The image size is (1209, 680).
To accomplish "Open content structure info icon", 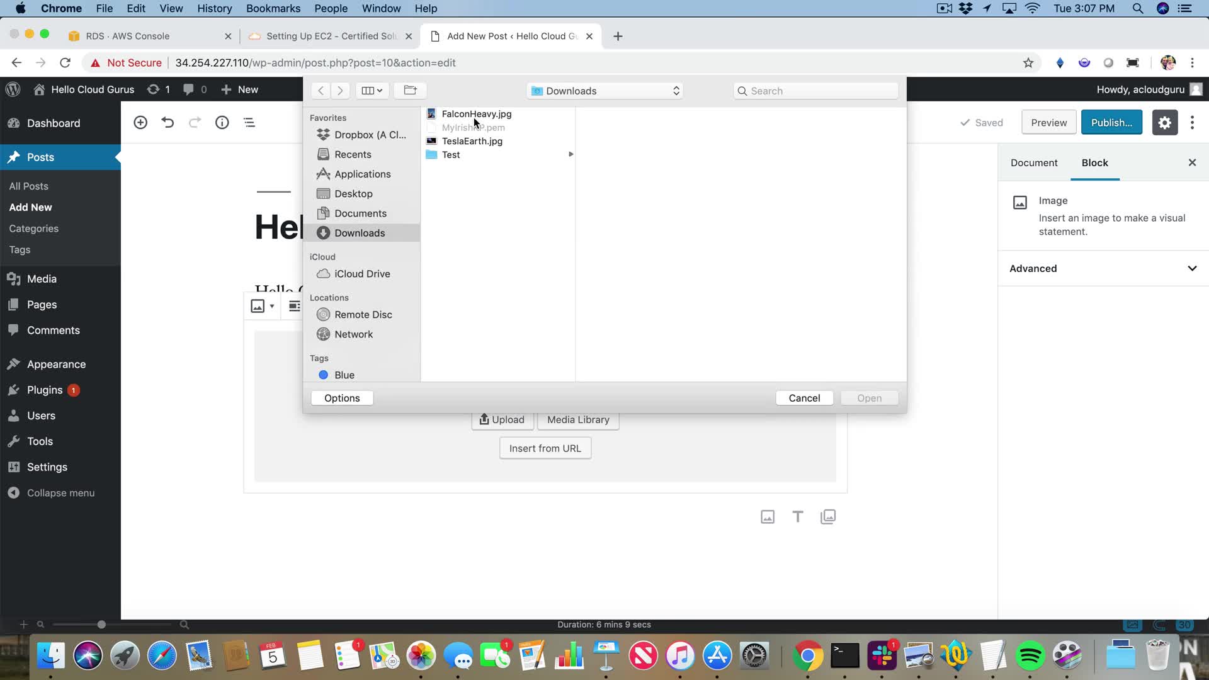I will click(222, 123).
